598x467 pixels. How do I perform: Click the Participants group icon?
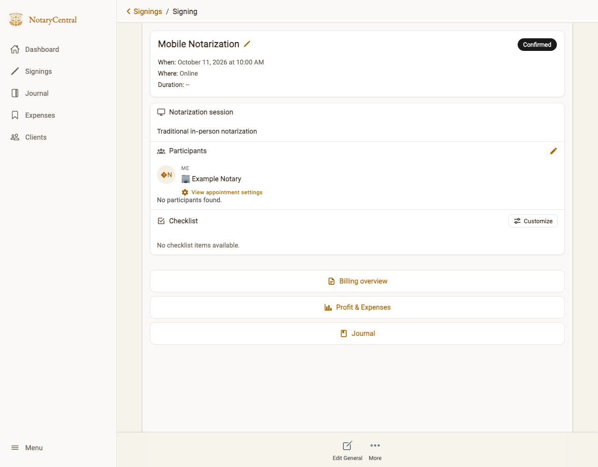point(161,151)
